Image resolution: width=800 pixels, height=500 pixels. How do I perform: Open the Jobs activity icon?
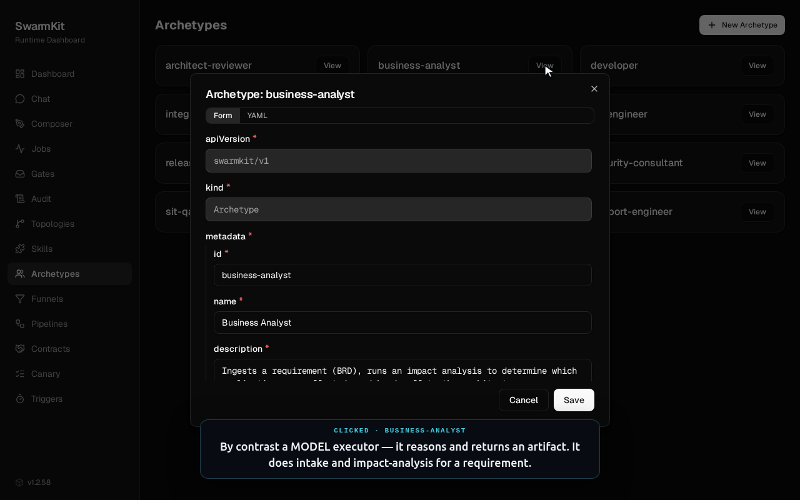[20, 149]
